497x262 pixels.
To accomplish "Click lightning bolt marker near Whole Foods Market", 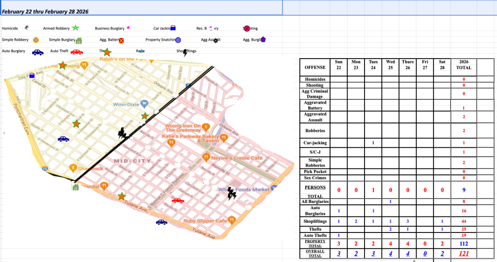I will (x=232, y=194).
